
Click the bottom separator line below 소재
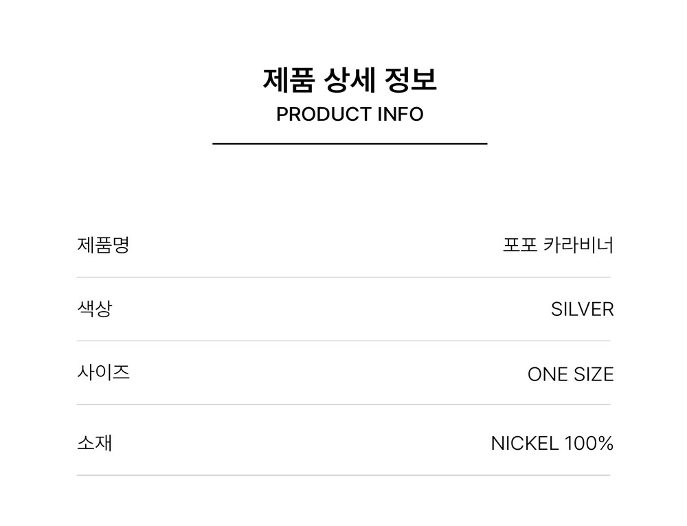(343, 475)
